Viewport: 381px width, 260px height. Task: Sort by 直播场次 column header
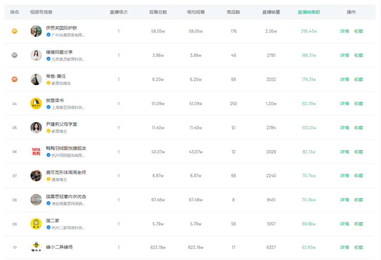[119, 12]
